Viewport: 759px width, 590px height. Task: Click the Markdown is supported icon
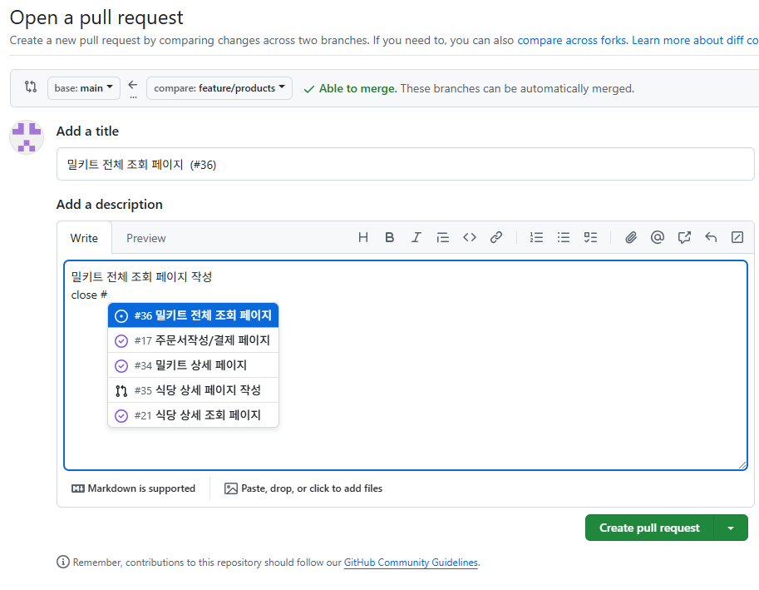point(78,488)
